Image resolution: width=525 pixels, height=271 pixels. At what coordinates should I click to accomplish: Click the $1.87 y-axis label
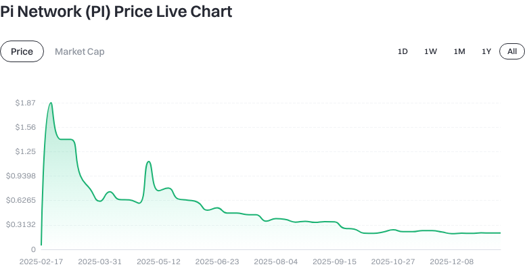(x=26, y=103)
